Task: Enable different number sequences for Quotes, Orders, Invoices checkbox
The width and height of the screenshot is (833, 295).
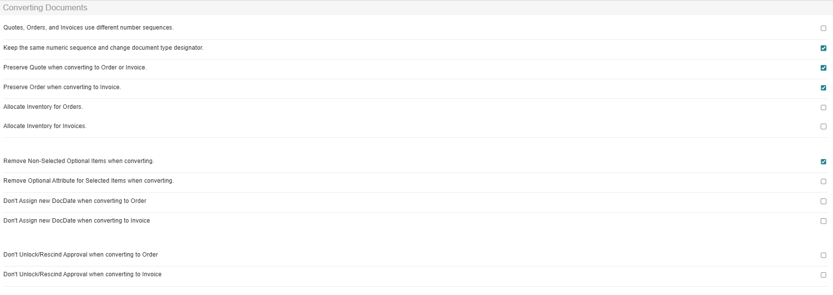Action: [823, 28]
